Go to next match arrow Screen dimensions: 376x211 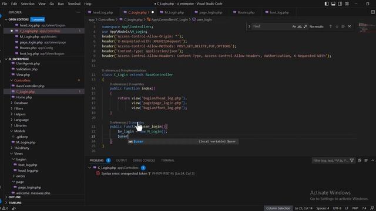[x=337, y=26]
